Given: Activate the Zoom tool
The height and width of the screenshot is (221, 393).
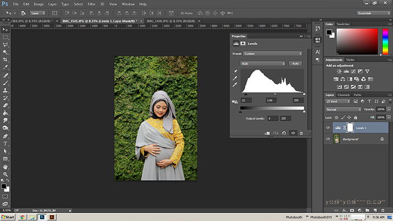Looking at the screenshot, I should (x=5, y=174).
